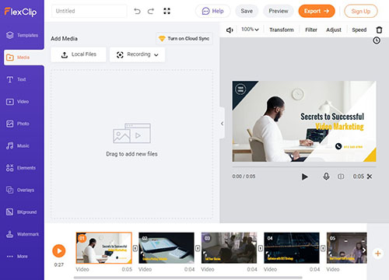Screen dimensions: 389x280
Task: Open the Music section in sidebar
Action: tap(17, 145)
